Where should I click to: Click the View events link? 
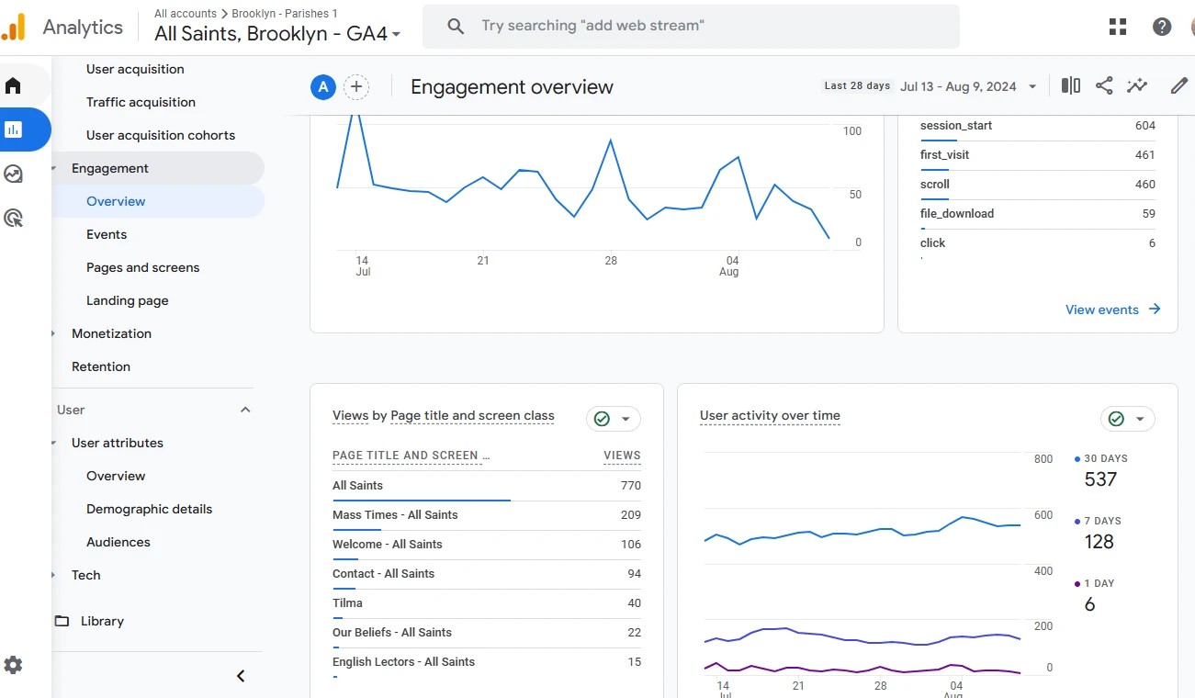click(x=1102, y=310)
